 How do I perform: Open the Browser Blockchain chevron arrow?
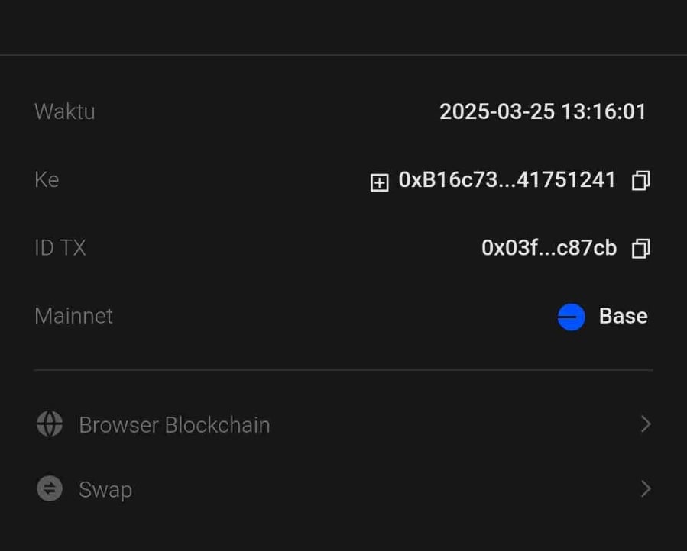[645, 424]
